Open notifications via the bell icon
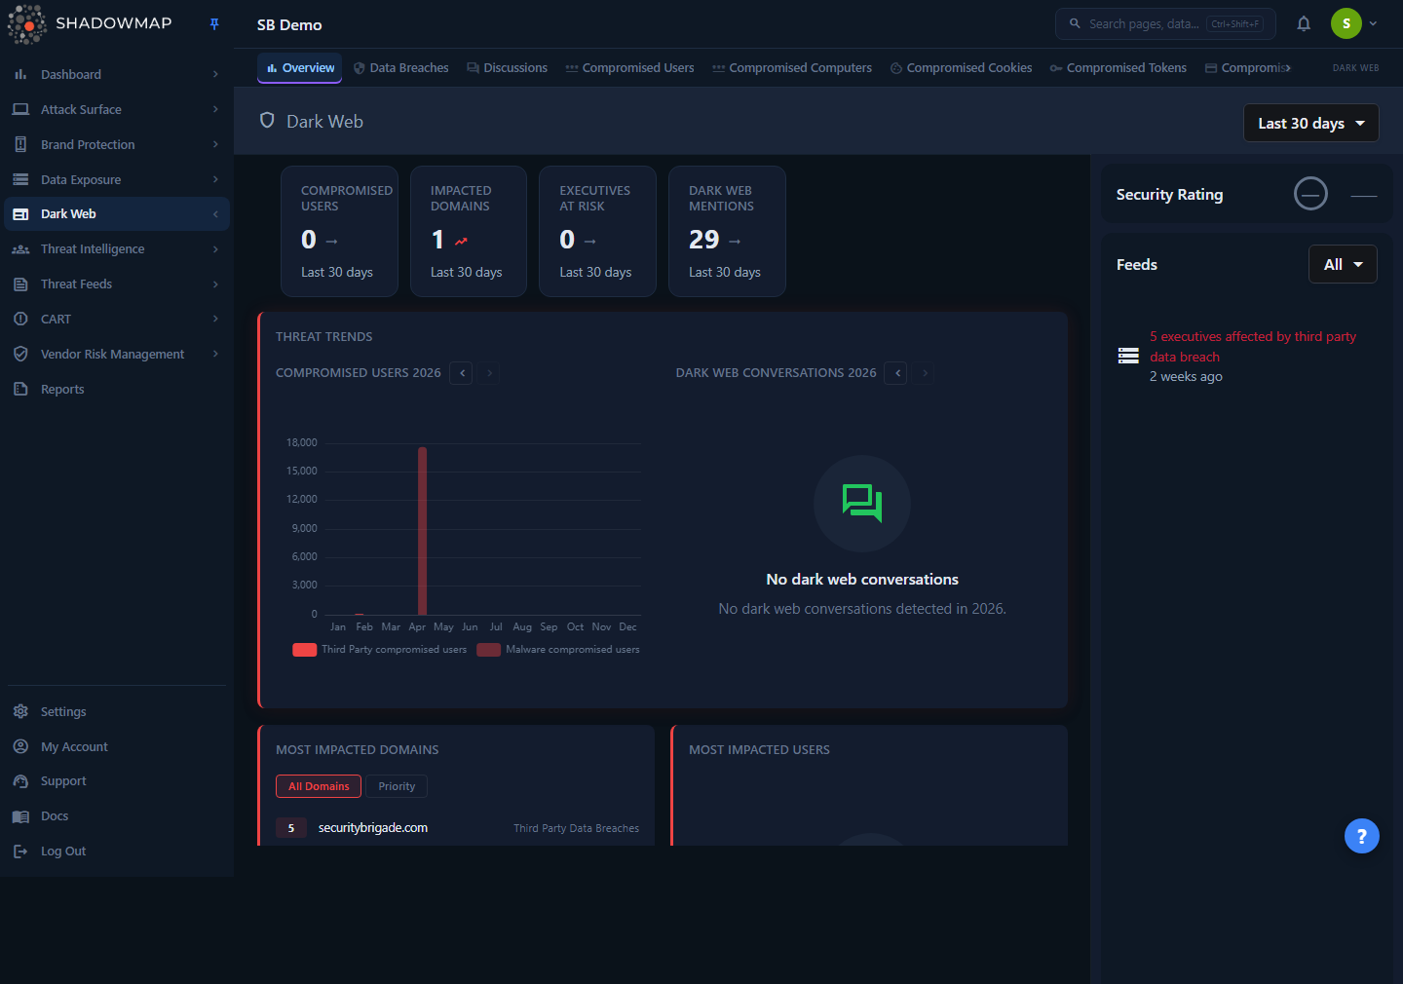Image resolution: width=1403 pixels, height=984 pixels. (1304, 23)
